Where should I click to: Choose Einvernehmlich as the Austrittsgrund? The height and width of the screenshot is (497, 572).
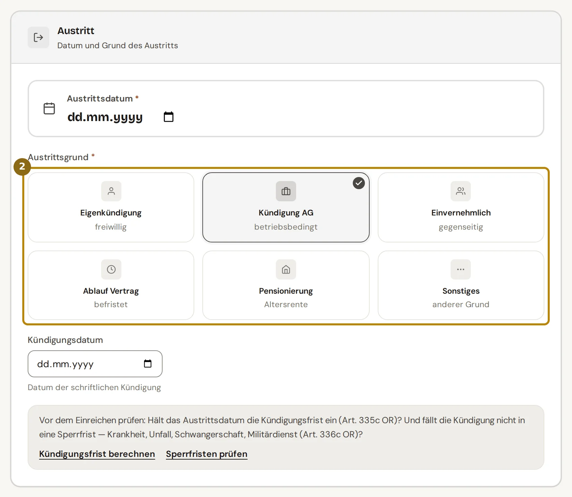[461, 207]
